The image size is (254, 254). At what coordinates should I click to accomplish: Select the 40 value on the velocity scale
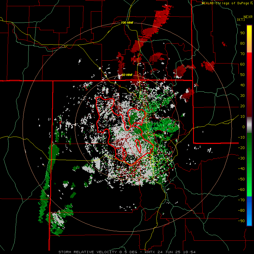click(242, 85)
